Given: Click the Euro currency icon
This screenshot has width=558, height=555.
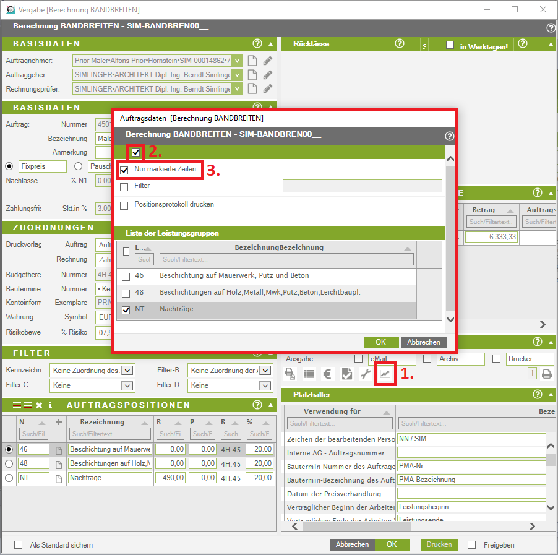Looking at the screenshot, I should pos(328,374).
